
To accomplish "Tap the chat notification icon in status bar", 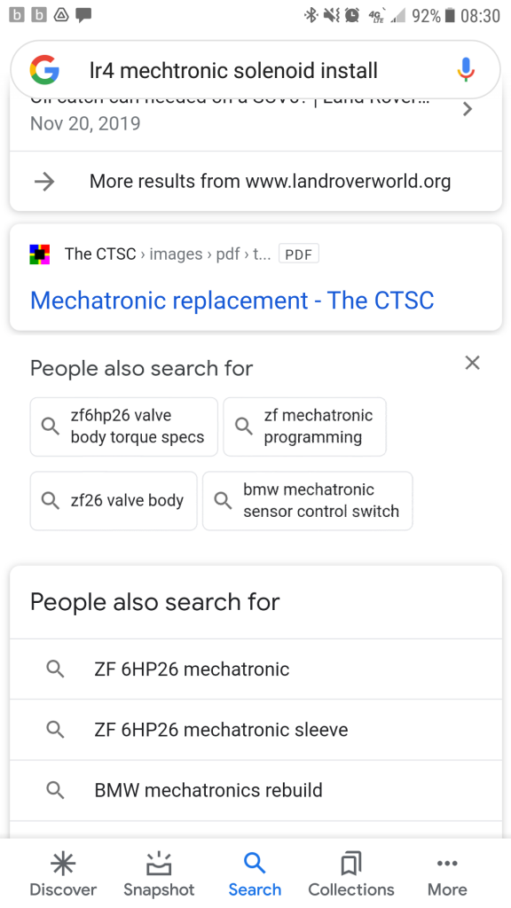I will click(x=83, y=15).
